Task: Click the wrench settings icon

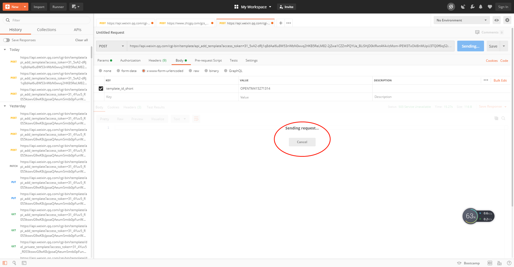Action: coord(472,7)
